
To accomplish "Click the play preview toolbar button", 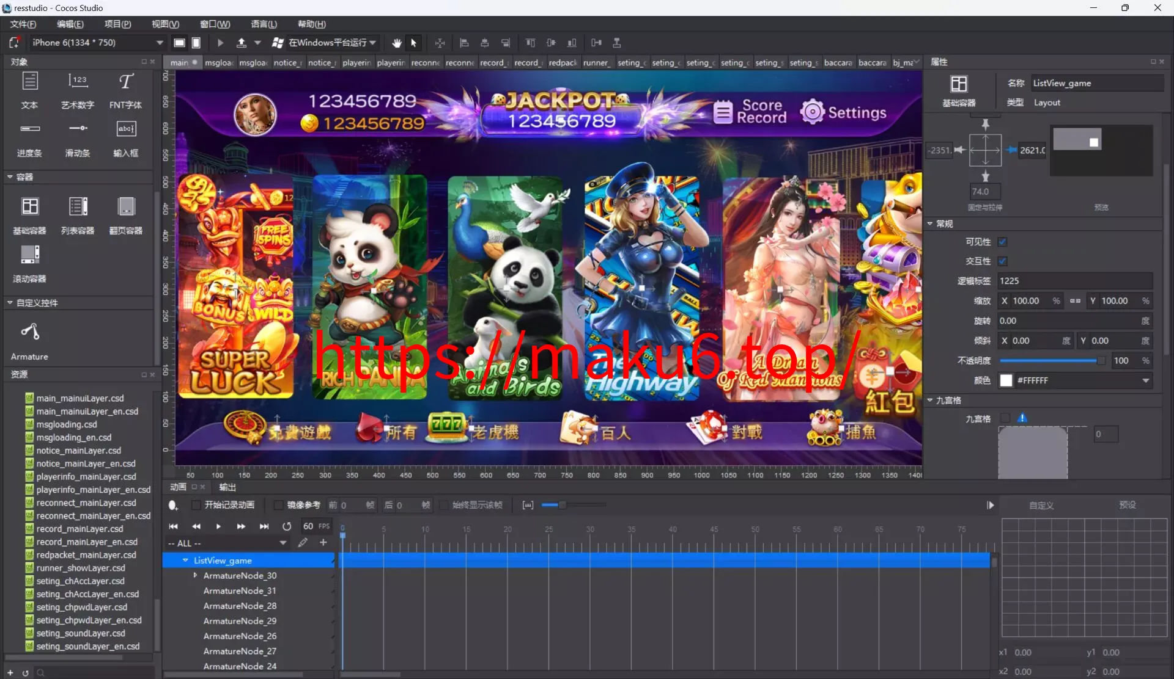I will [x=220, y=43].
